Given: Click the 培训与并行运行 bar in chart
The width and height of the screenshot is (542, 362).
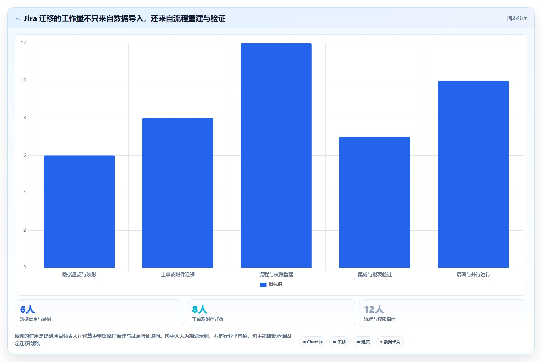Looking at the screenshot, I should [x=473, y=174].
